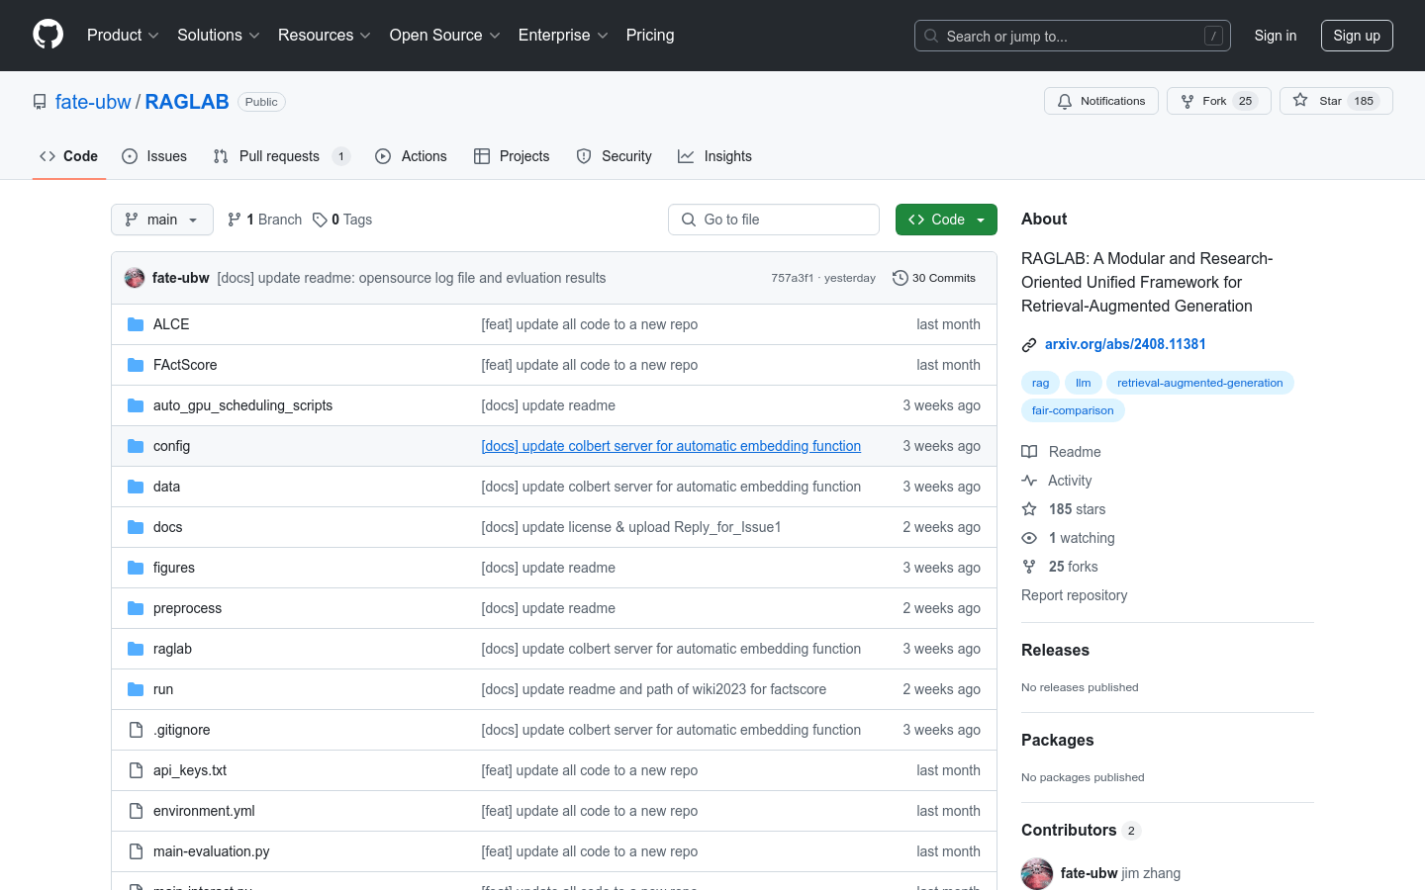Expand the Solutions menu
1425x890 pixels.
coord(219,35)
